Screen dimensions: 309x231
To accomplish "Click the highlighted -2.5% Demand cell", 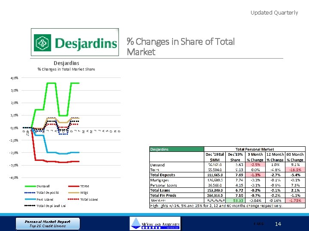I will click(x=255, y=165).
